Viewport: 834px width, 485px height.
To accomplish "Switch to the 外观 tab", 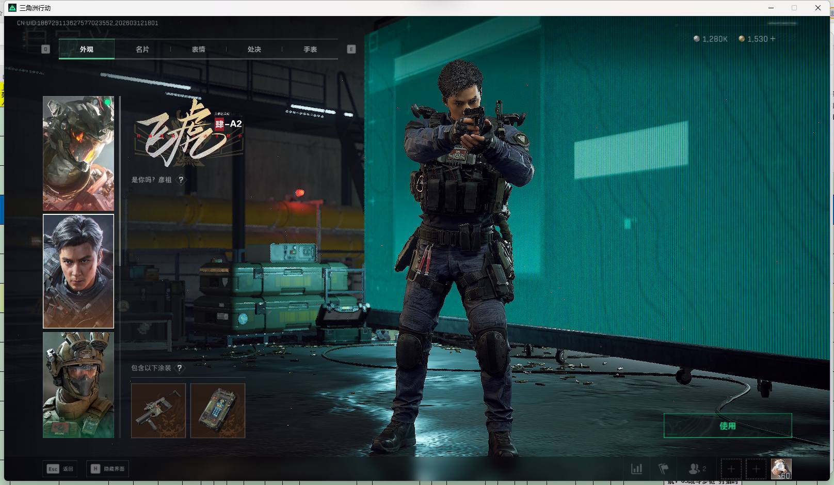I will click(87, 49).
